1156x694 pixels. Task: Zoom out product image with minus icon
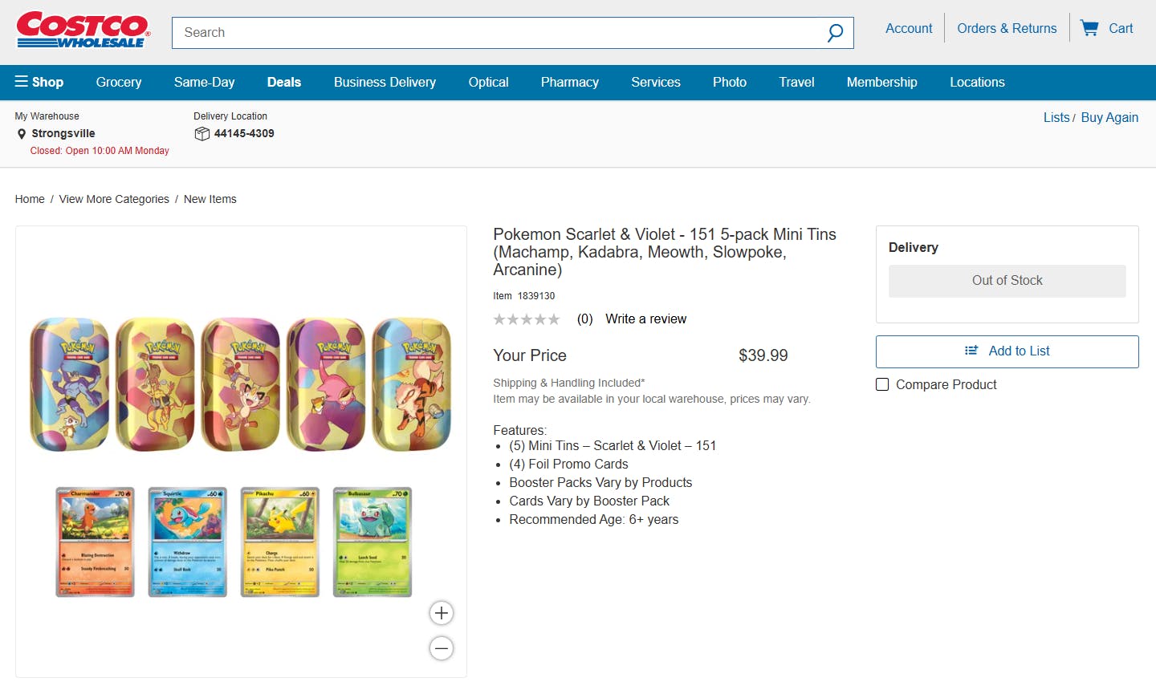pos(442,648)
